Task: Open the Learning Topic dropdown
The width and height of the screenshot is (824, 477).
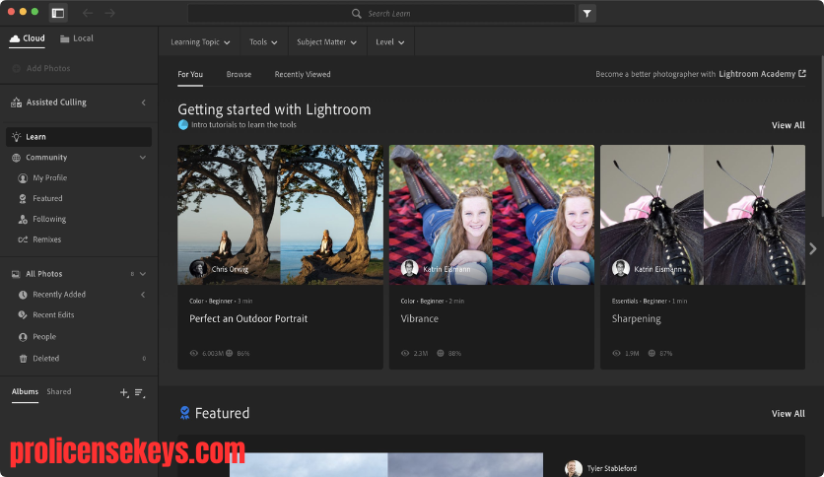Action: tap(200, 42)
